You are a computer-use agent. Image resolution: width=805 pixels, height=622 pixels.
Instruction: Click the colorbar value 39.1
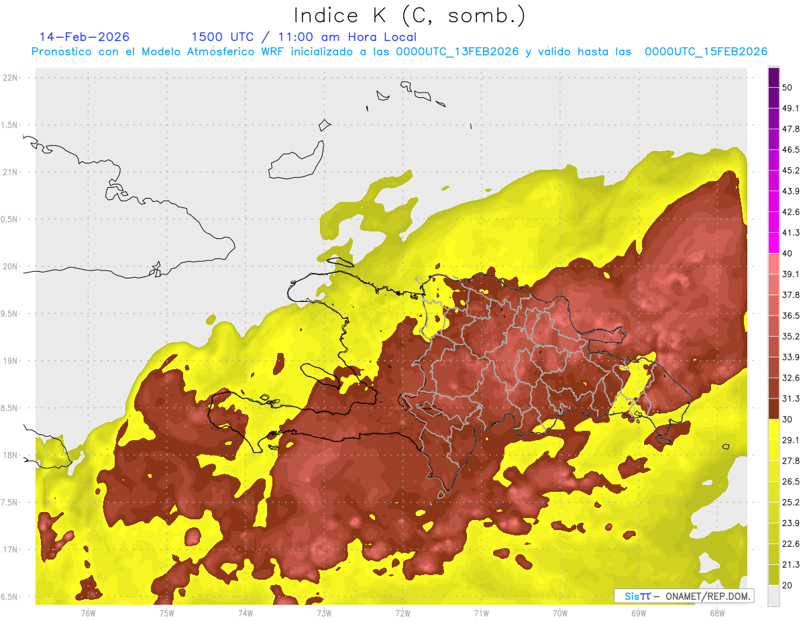click(791, 274)
